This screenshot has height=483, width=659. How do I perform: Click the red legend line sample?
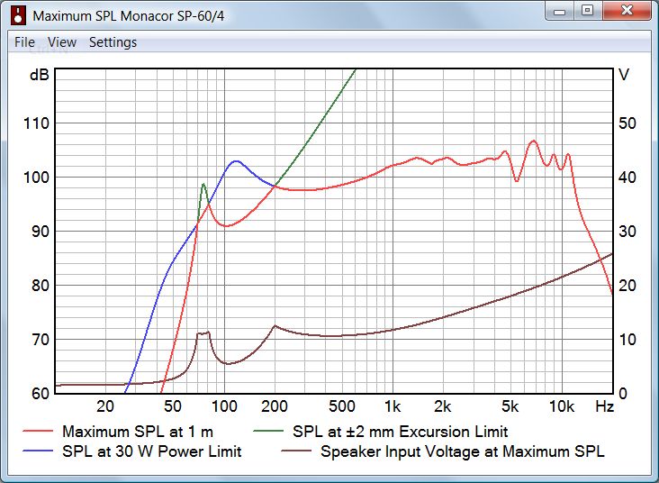[38, 432]
